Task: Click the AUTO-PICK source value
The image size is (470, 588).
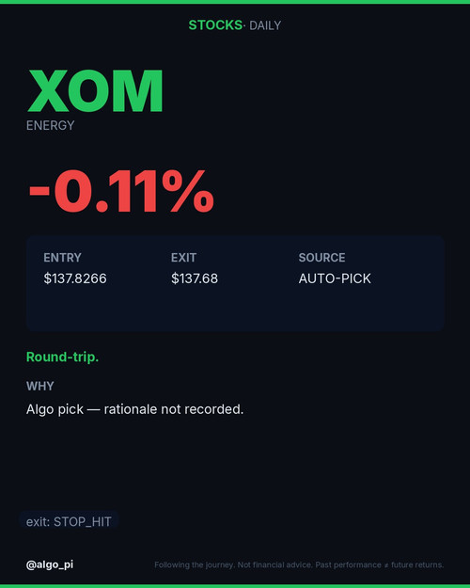Action: tap(335, 278)
